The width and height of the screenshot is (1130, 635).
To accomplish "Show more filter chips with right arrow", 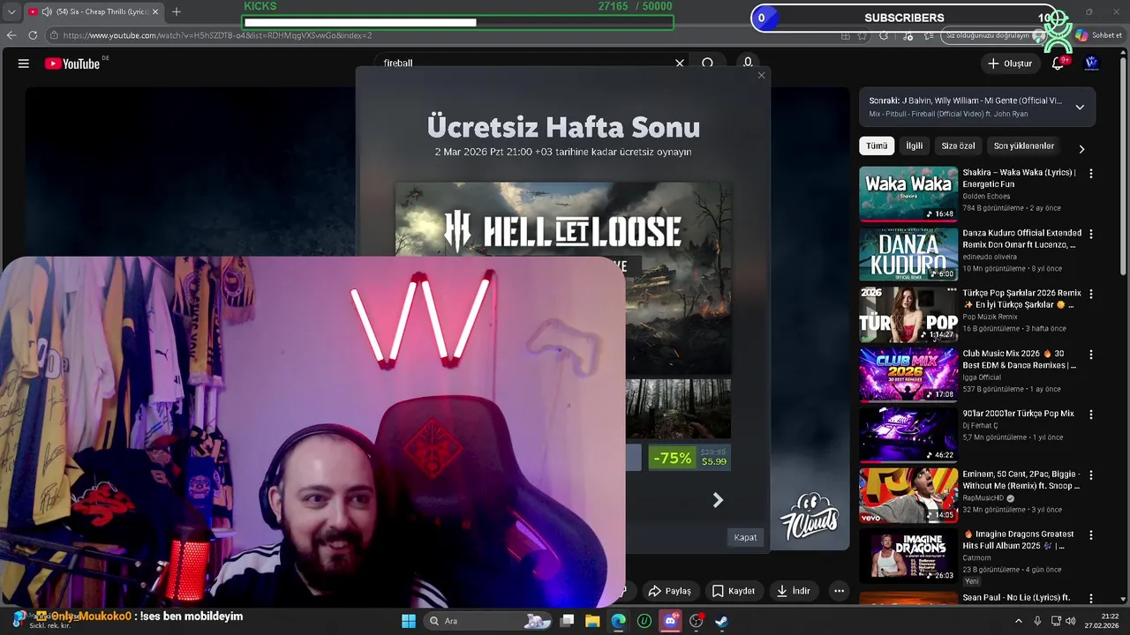I will pyautogui.click(x=1081, y=149).
